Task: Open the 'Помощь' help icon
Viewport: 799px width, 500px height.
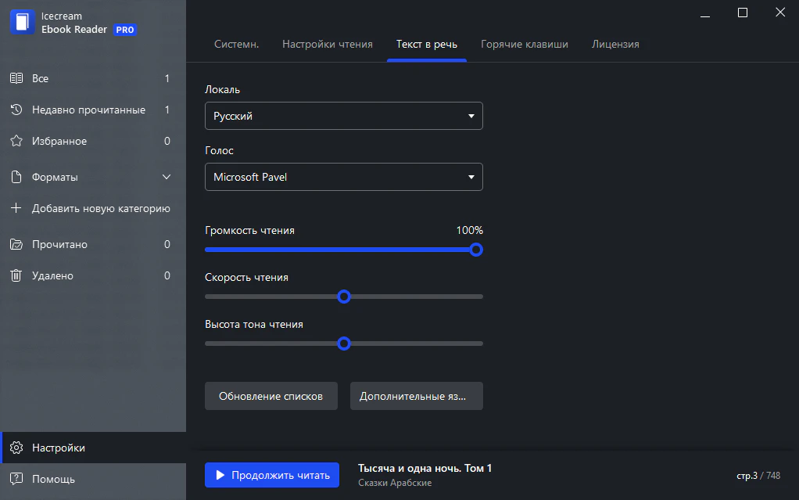Action: pyautogui.click(x=16, y=479)
